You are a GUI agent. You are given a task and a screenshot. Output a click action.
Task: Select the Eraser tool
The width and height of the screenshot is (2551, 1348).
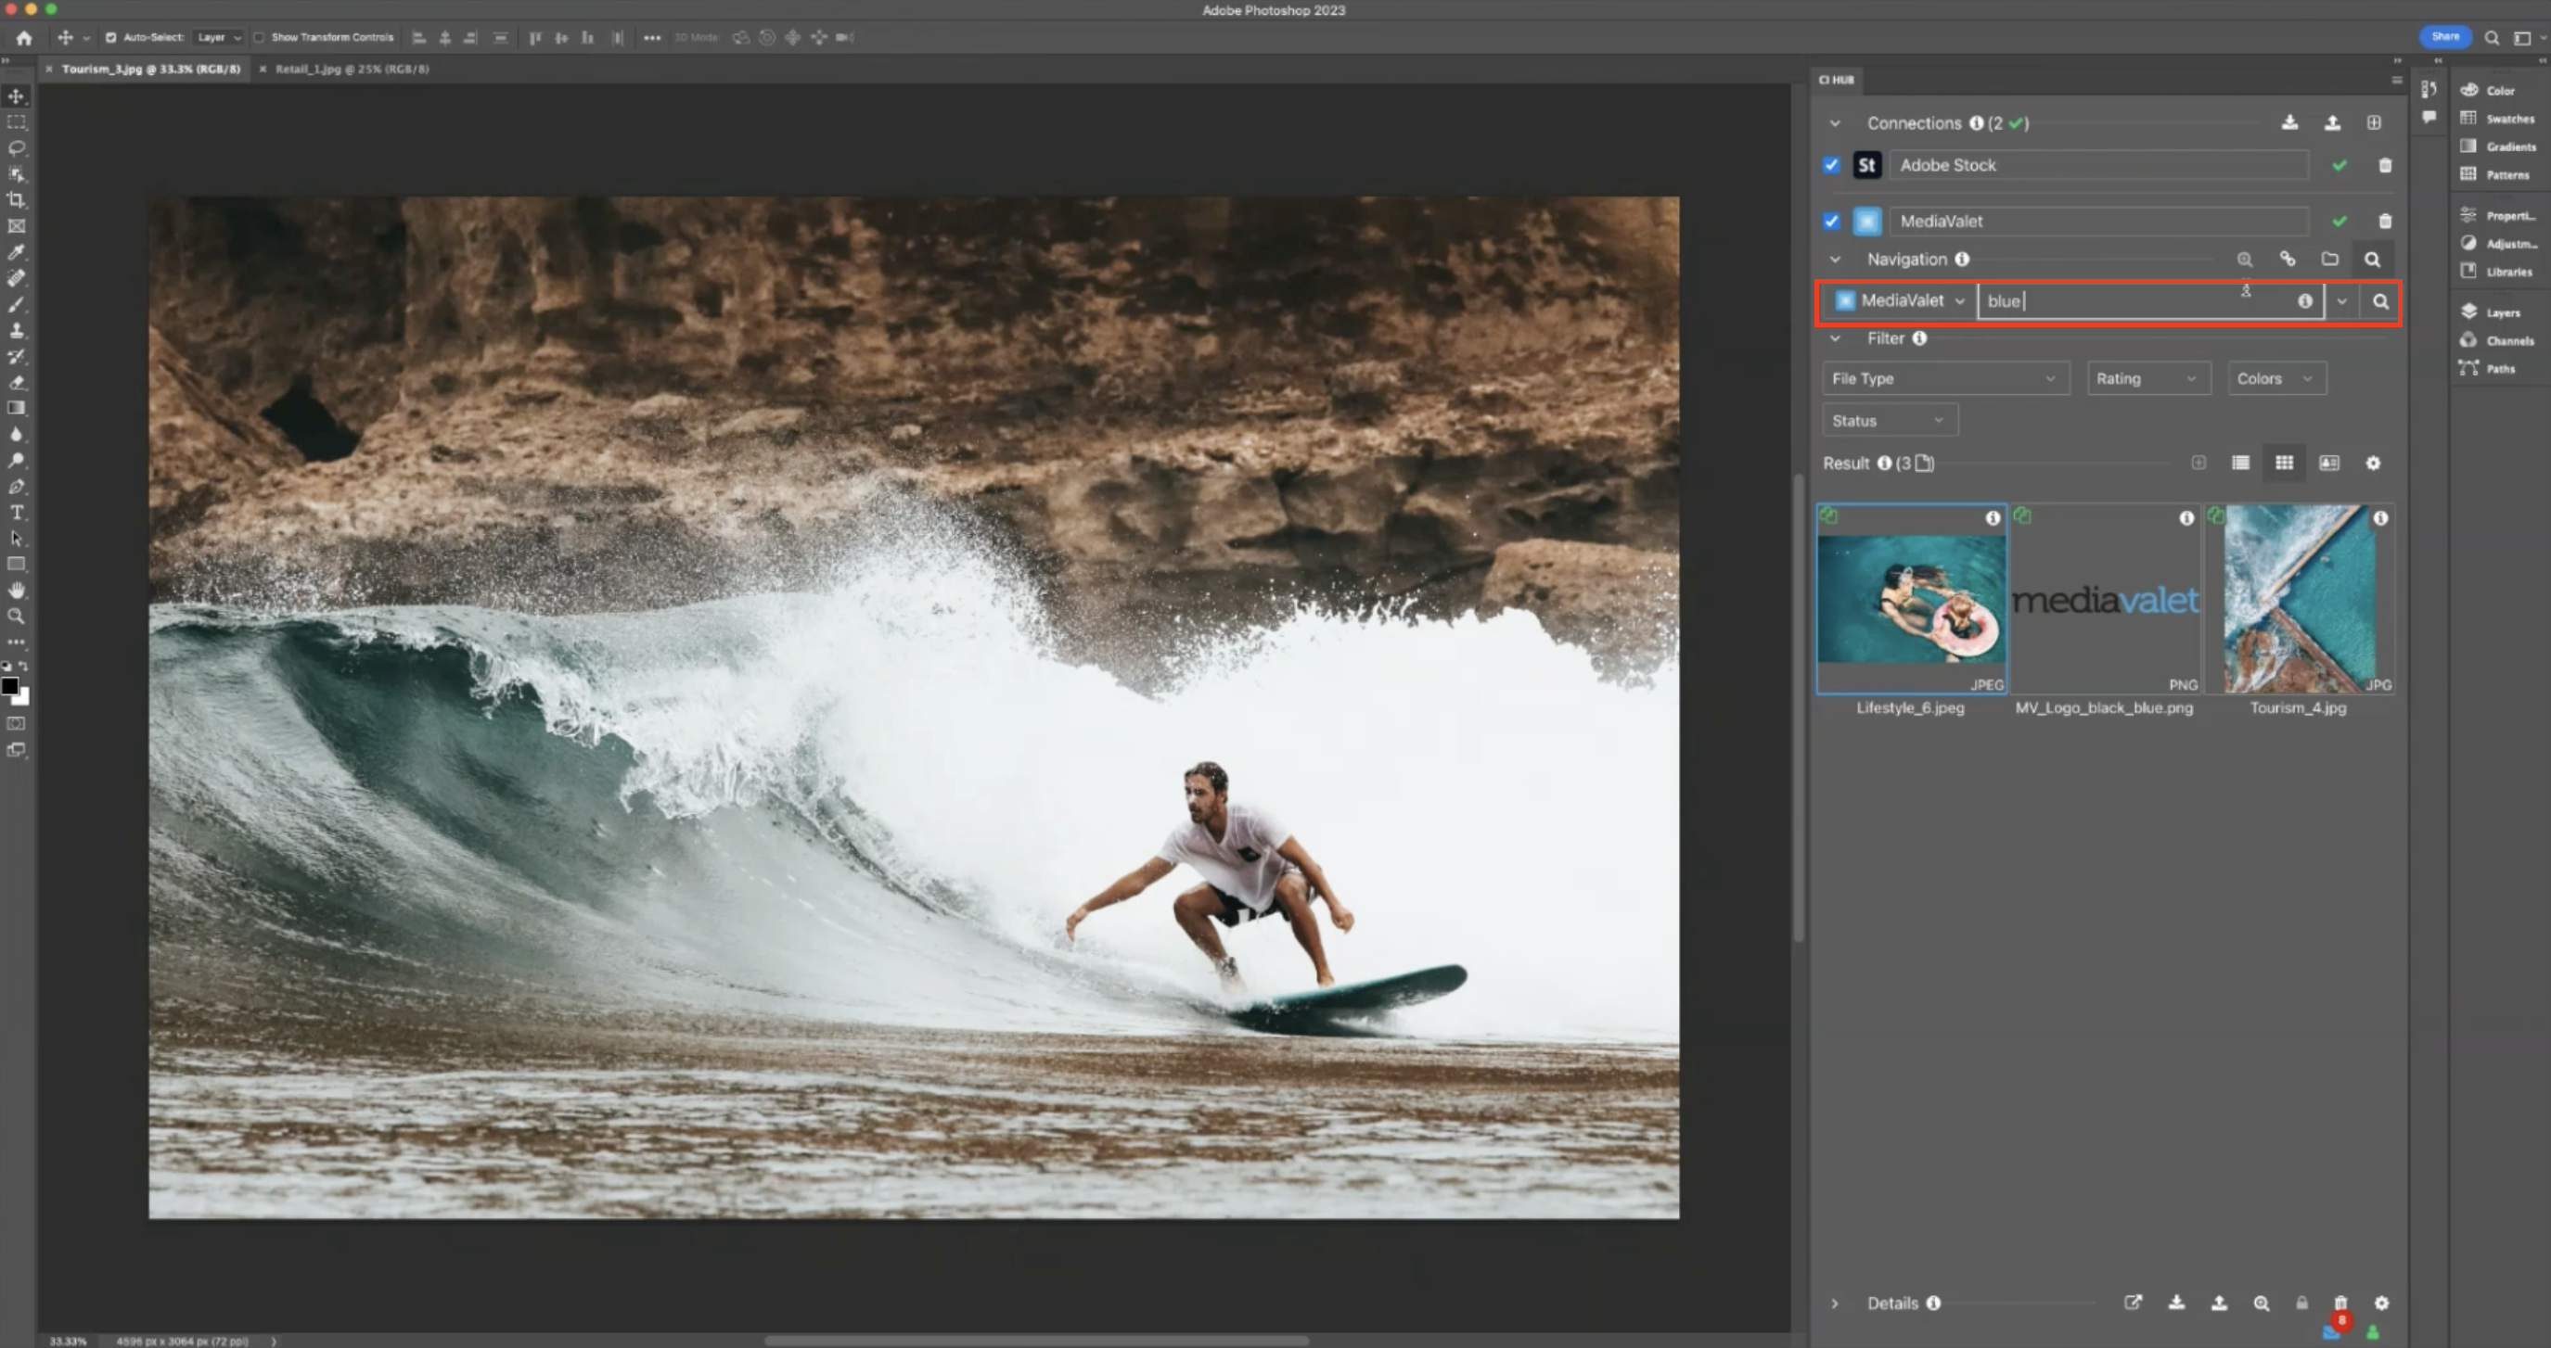tap(16, 382)
